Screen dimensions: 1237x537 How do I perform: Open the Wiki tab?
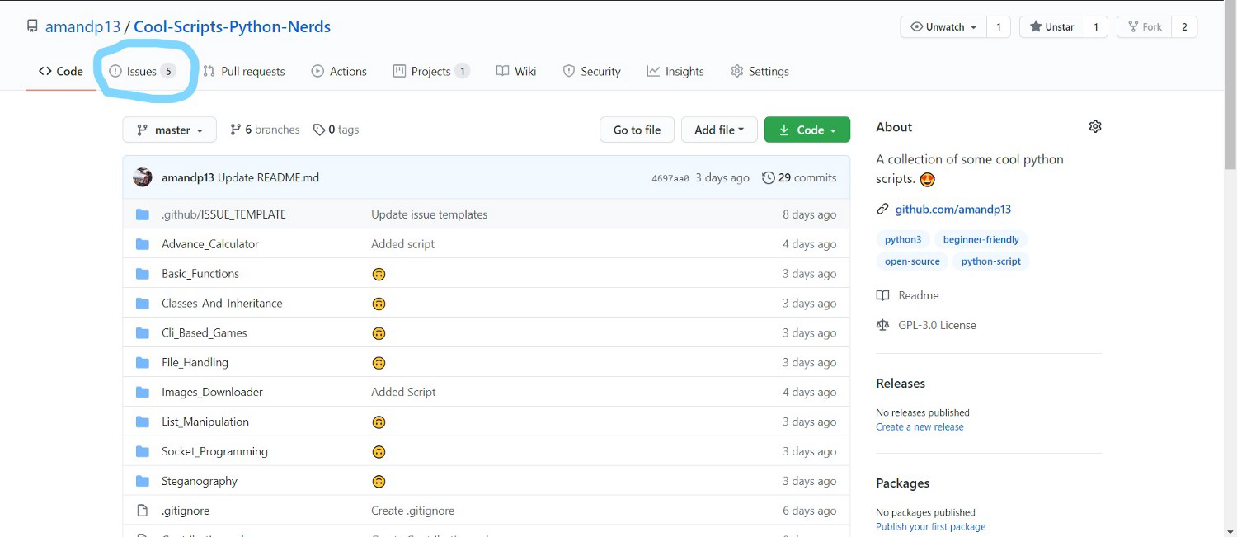(516, 71)
